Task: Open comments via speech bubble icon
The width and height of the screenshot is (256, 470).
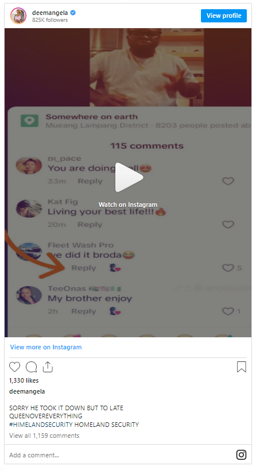Action: pos(32,367)
